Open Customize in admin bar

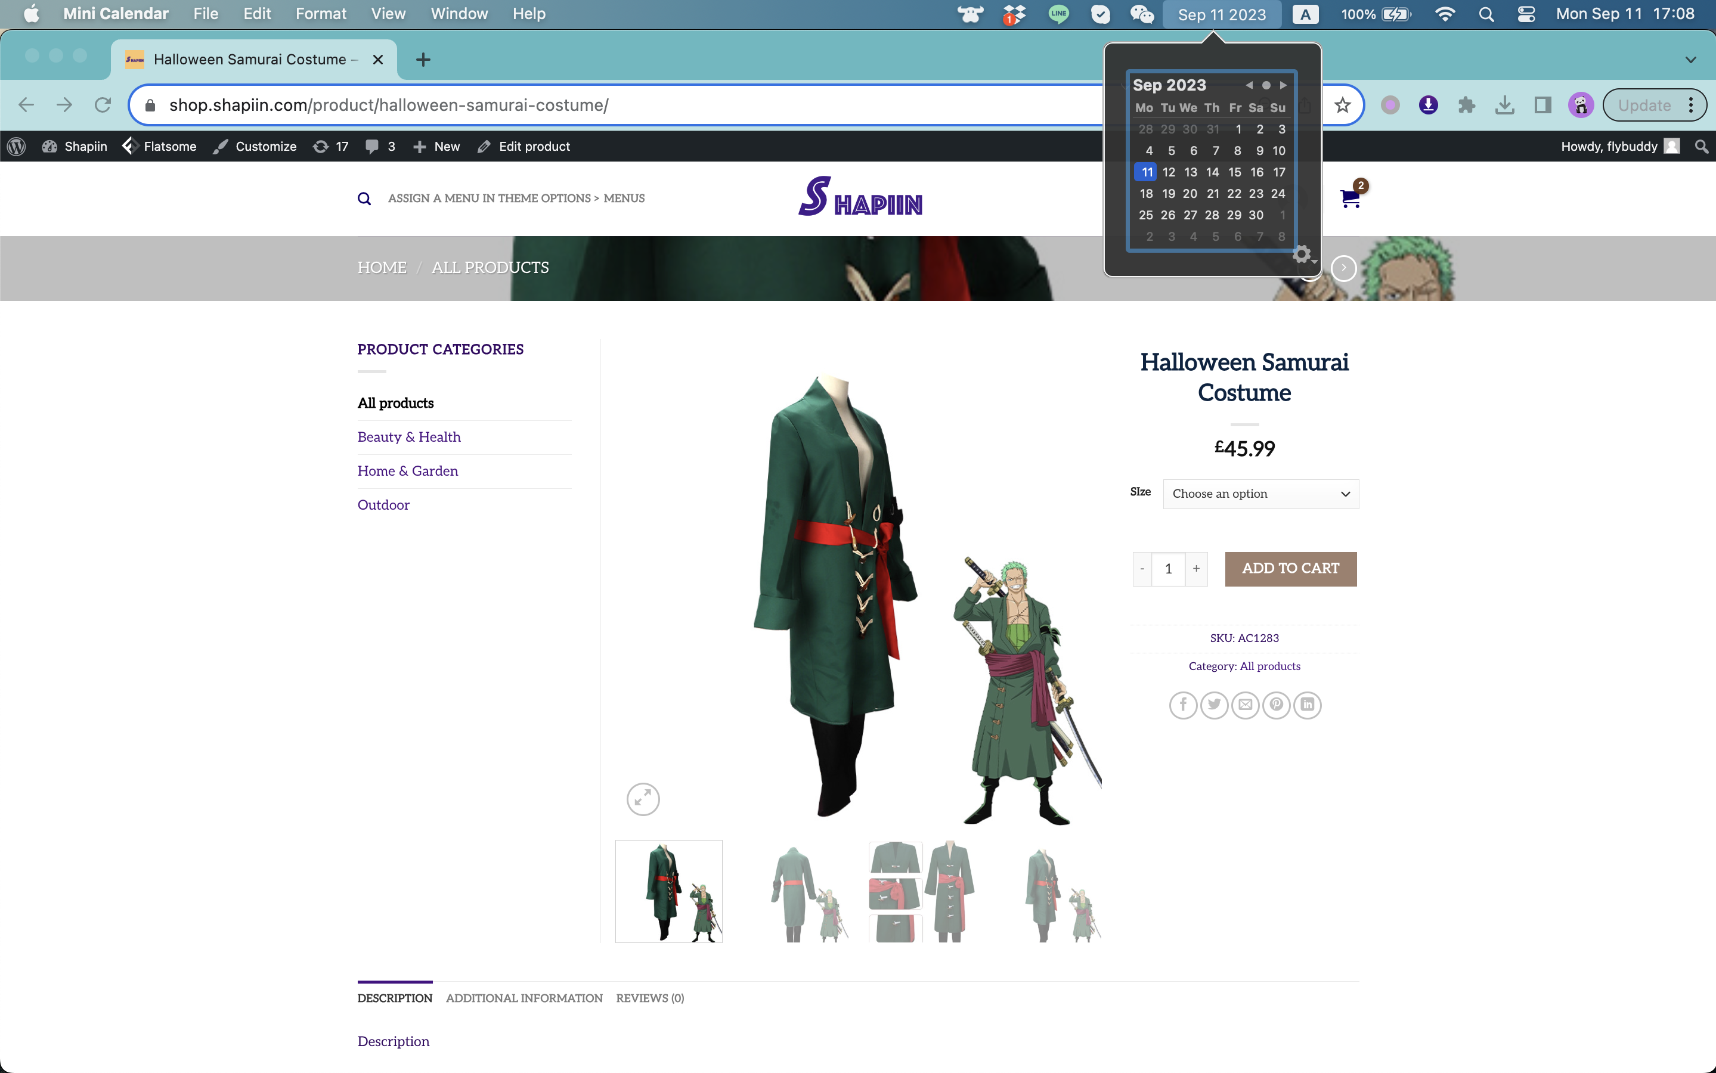(255, 146)
